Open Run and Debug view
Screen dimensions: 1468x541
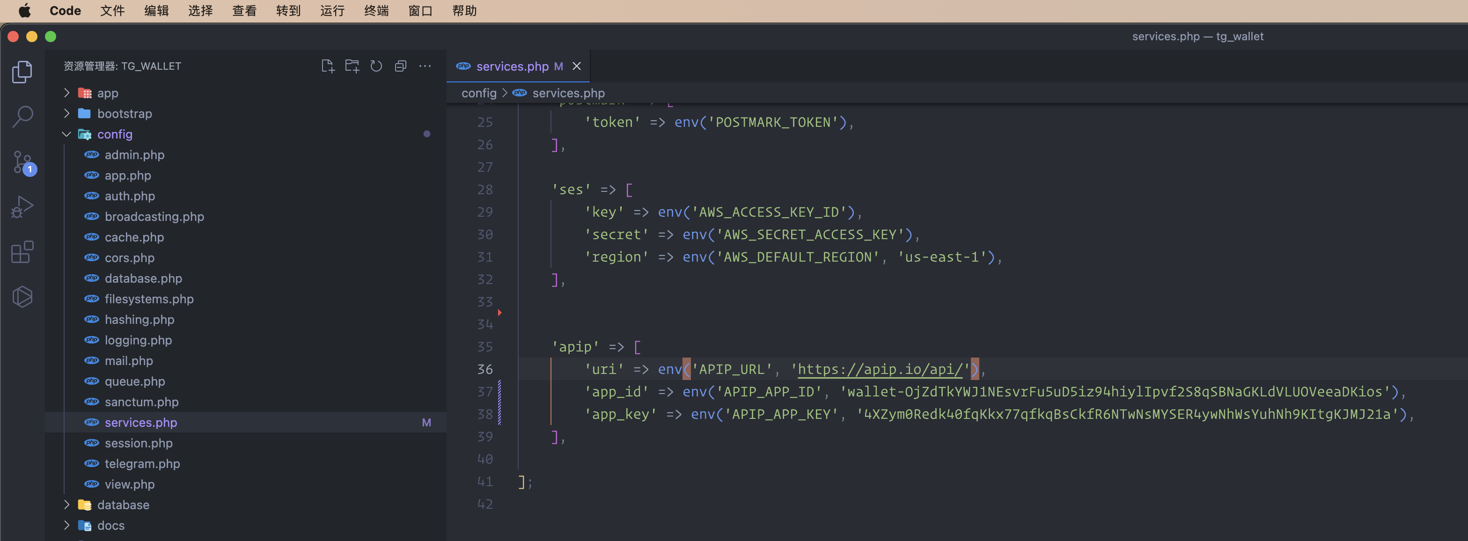[x=22, y=207]
